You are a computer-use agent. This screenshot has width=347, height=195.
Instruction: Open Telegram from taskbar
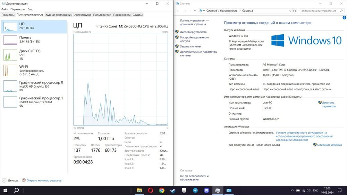click(195, 190)
